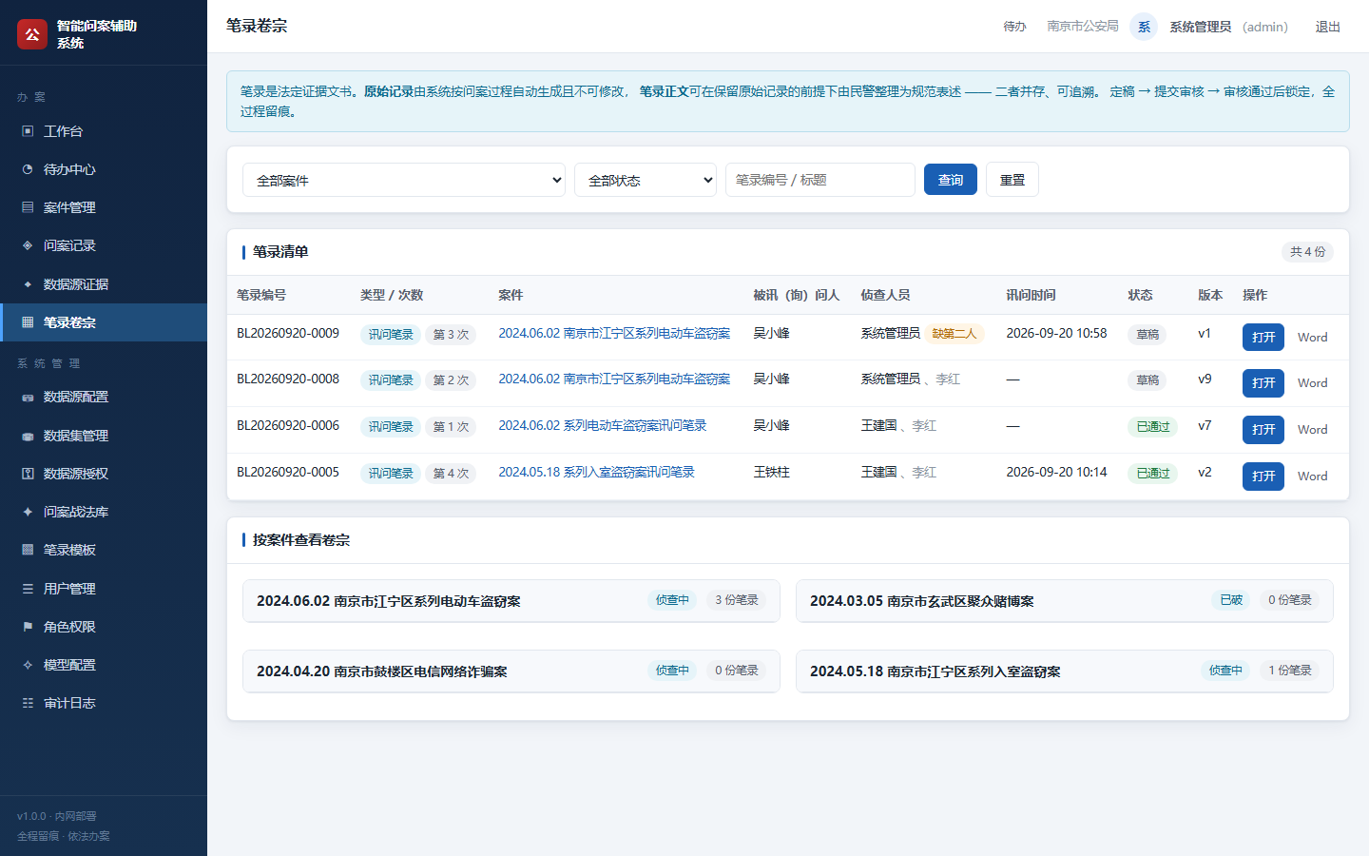
Task: Click the 案件管理 sidebar icon
Action: 28,207
